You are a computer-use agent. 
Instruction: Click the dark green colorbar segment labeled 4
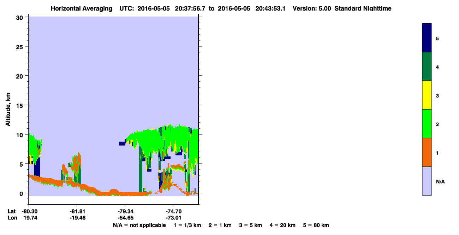[x=427, y=67]
